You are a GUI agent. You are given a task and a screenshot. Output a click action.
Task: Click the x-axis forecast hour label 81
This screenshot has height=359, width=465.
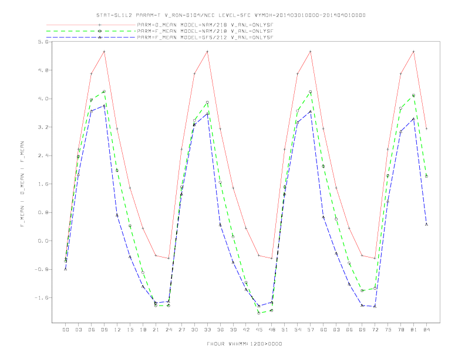(x=414, y=330)
